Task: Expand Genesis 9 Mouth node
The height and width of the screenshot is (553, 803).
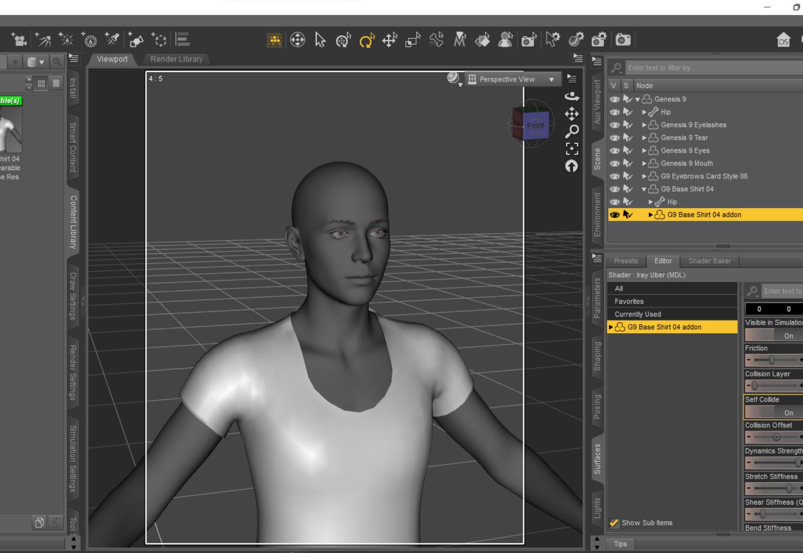Action: click(644, 163)
